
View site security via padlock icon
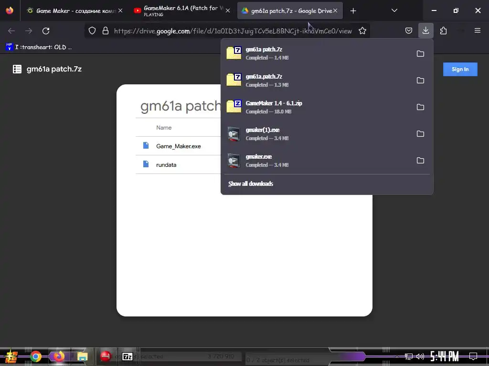pos(106,30)
